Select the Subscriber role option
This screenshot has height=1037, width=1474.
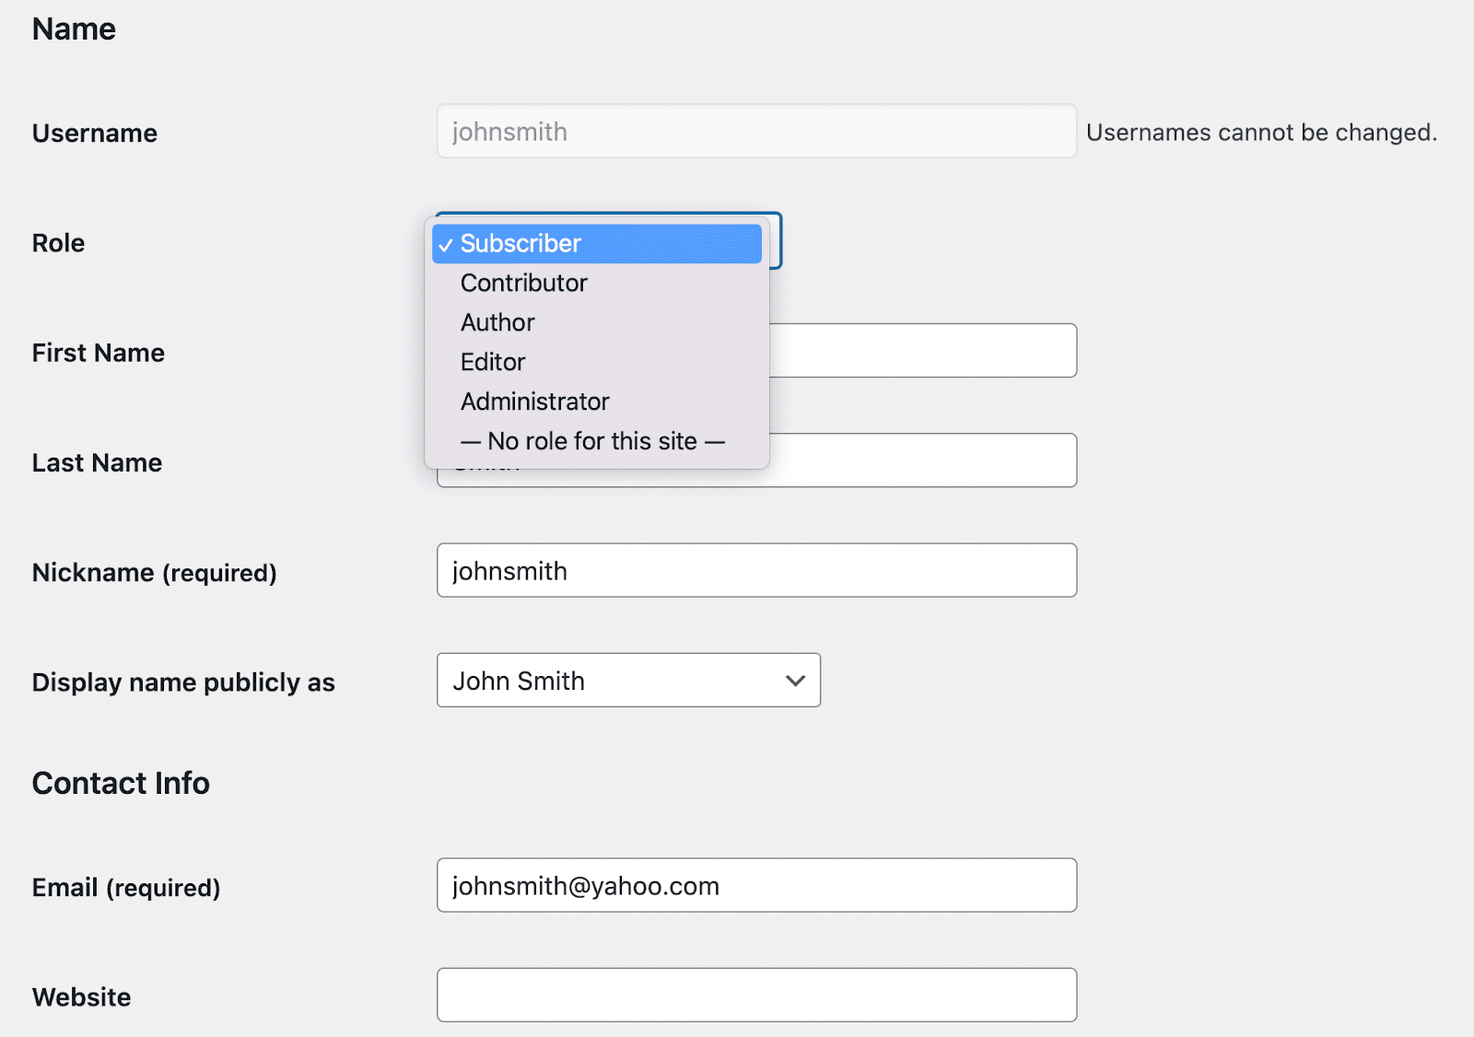[521, 244]
